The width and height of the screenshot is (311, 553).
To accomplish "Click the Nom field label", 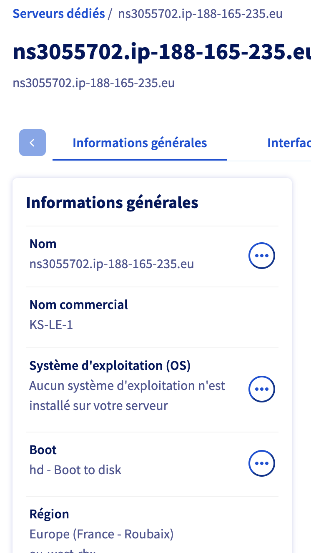I will 43,244.
